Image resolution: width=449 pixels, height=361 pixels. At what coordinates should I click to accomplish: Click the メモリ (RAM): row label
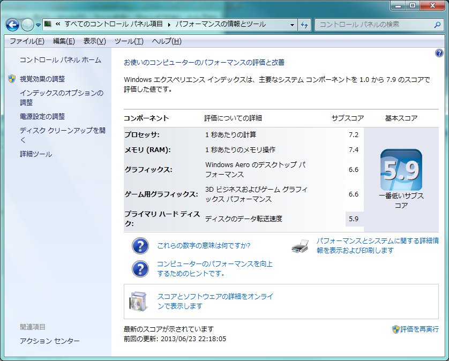tap(147, 150)
